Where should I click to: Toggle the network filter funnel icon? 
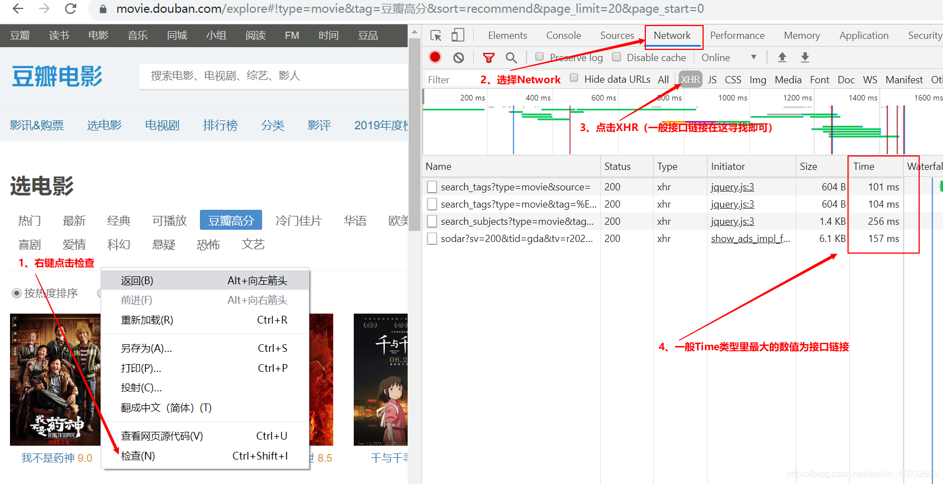coord(489,58)
